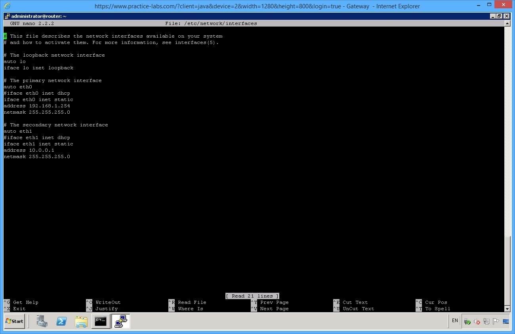The image size is (515, 334).
Task: Open the Action Center flag in the tray
Action: (496, 321)
